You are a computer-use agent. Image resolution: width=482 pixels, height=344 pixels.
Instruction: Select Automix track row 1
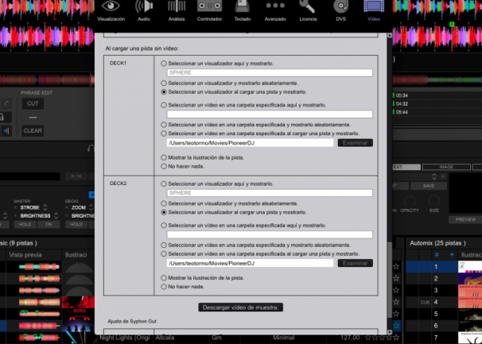point(444,267)
